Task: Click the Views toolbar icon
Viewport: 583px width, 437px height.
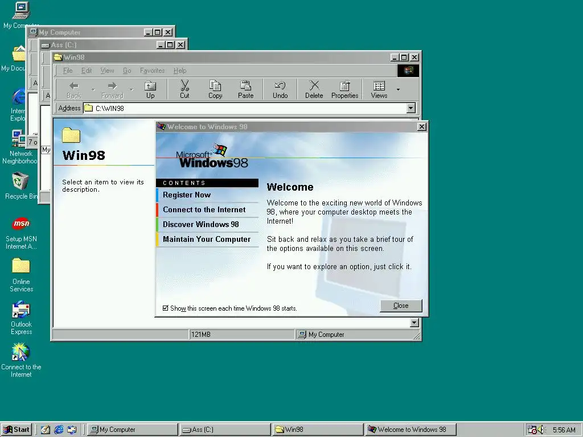Action: click(379, 86)
